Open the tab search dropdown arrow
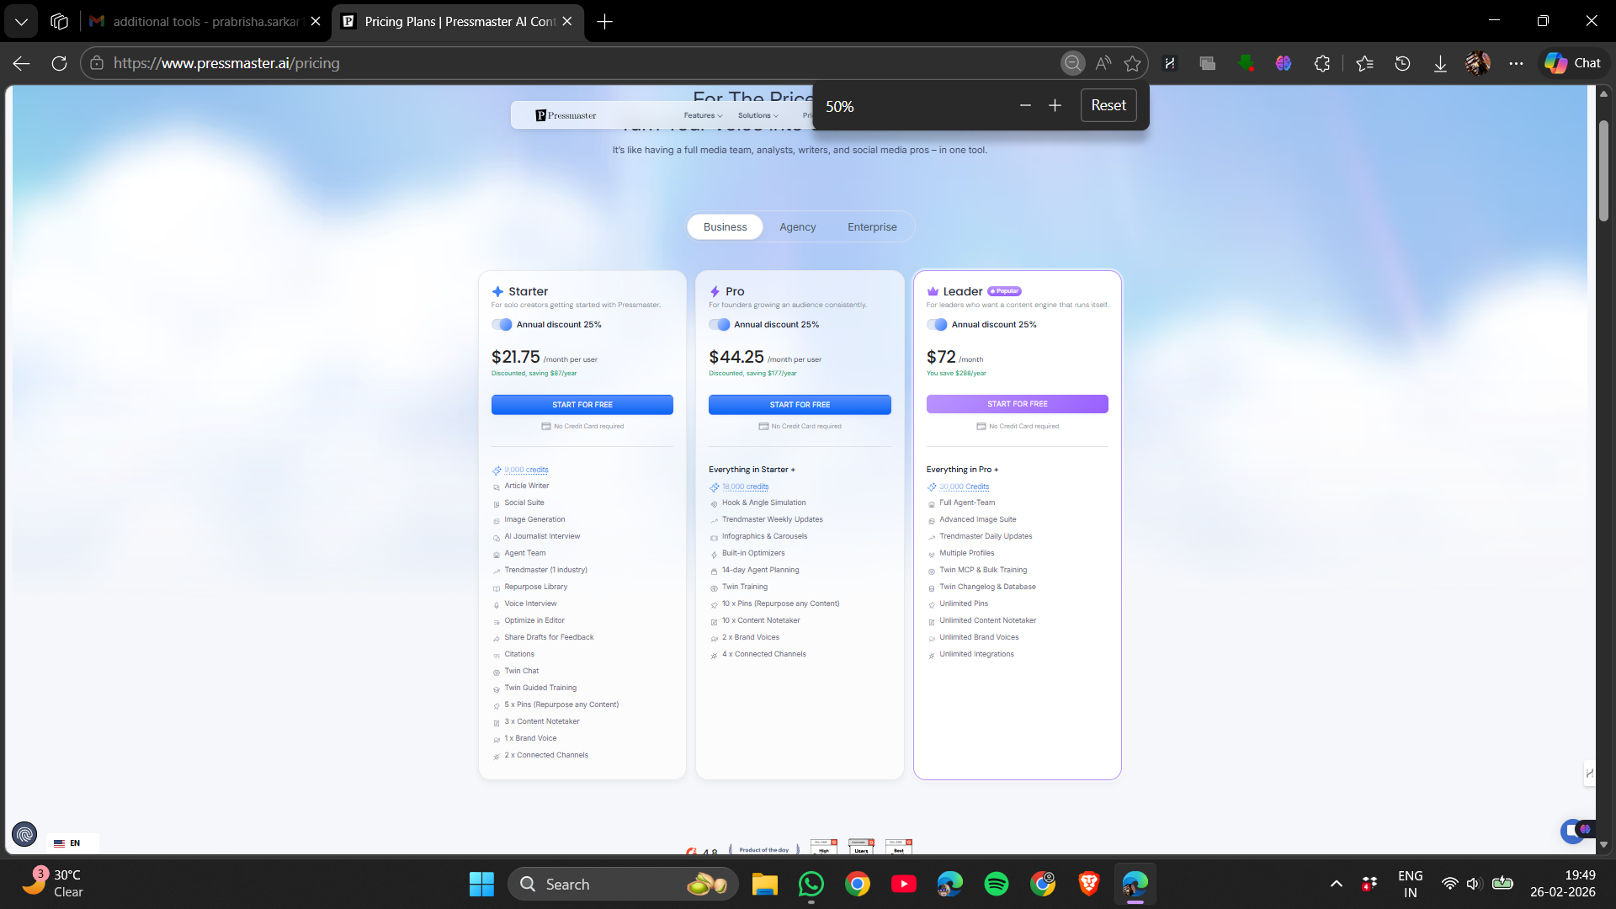The image size is (1616, 909). [21, 21]
